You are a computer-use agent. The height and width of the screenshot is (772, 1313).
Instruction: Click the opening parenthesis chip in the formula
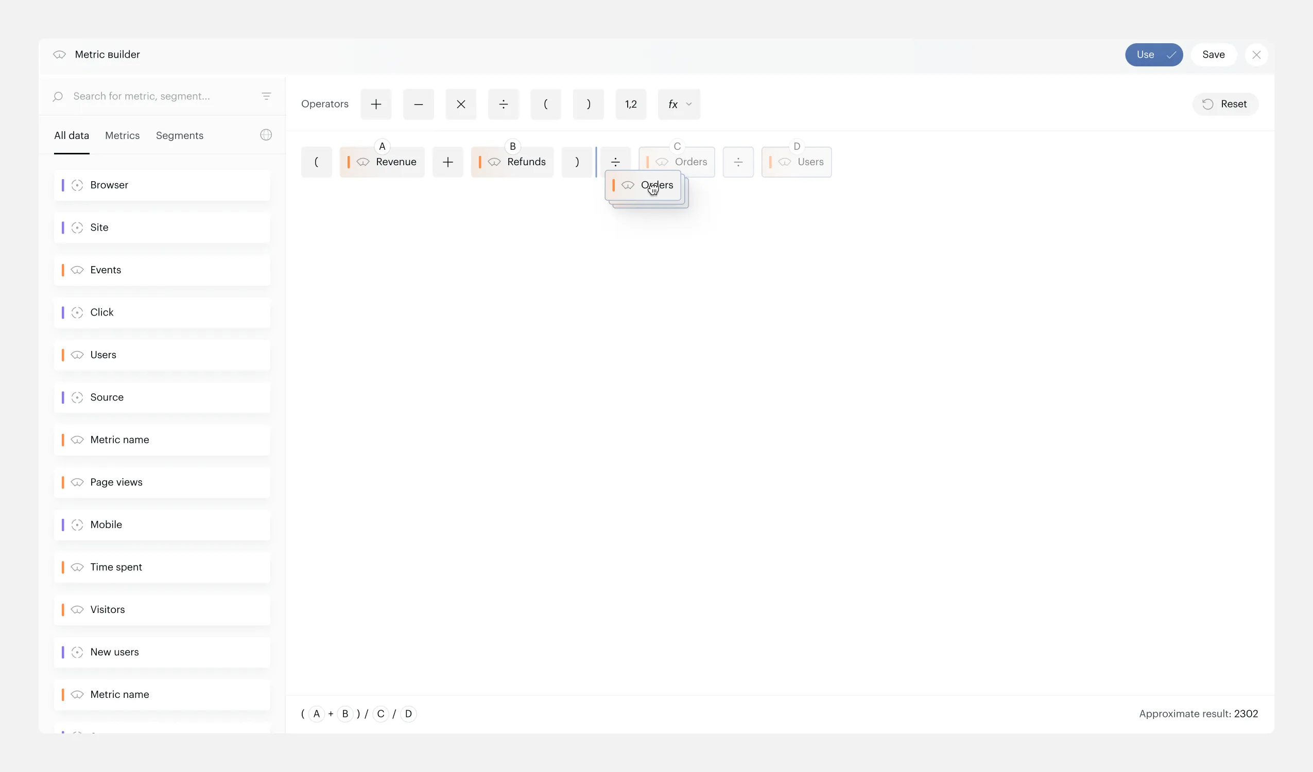tap(316, 162)
